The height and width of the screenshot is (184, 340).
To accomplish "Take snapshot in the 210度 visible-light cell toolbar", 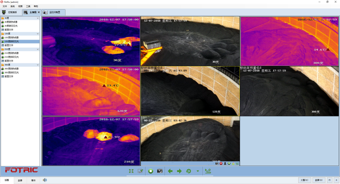I will pos(217,164).
